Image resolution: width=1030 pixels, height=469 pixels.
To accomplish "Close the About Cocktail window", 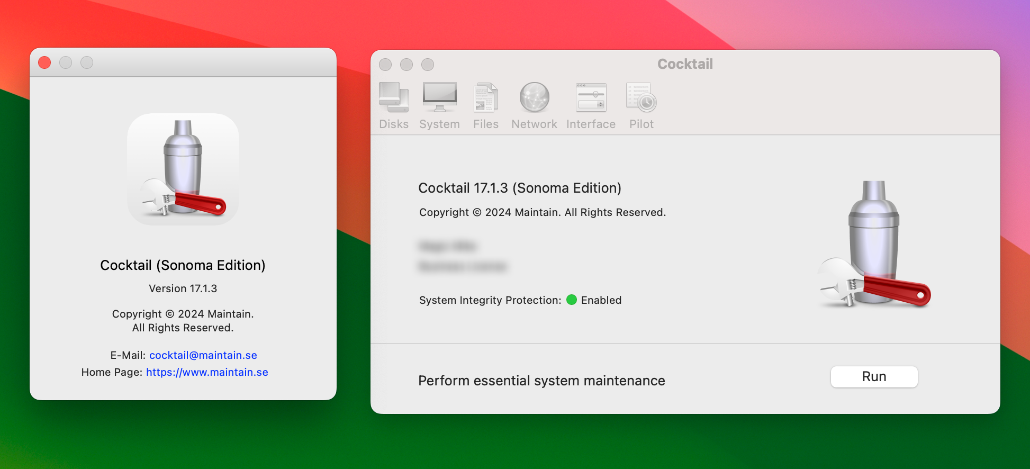I will [44, 62].
